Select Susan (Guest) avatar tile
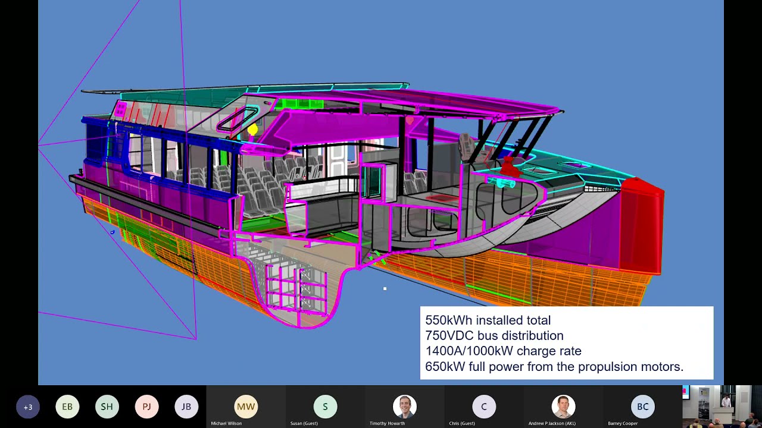 click(x=325, y=407)
